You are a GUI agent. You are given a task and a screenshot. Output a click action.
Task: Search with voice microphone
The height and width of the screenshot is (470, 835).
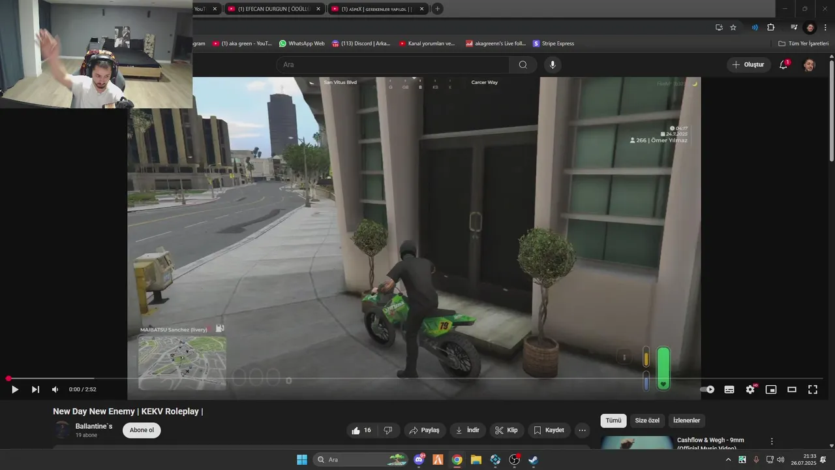click(x=553, y=65)
